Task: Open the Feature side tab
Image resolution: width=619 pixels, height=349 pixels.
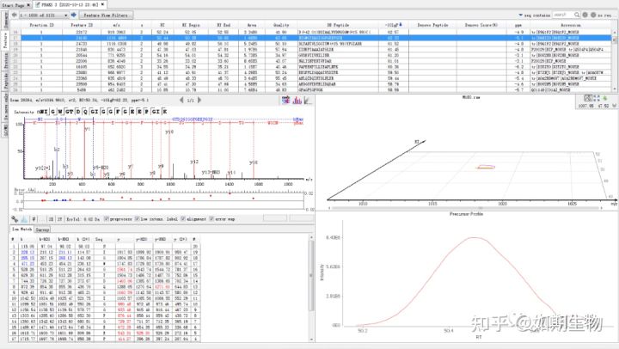Action: (5, 40)
